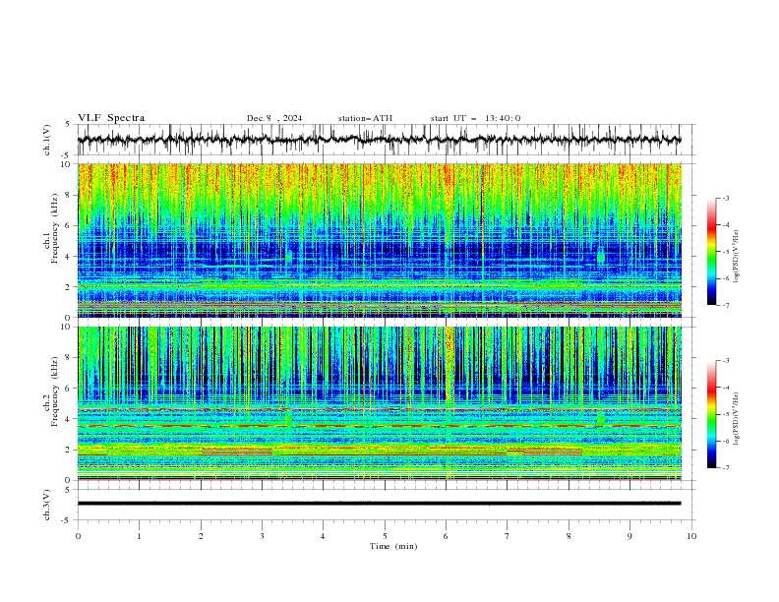
Task: Click the ch.1 waveform trace plot
Action: (379, 140)
